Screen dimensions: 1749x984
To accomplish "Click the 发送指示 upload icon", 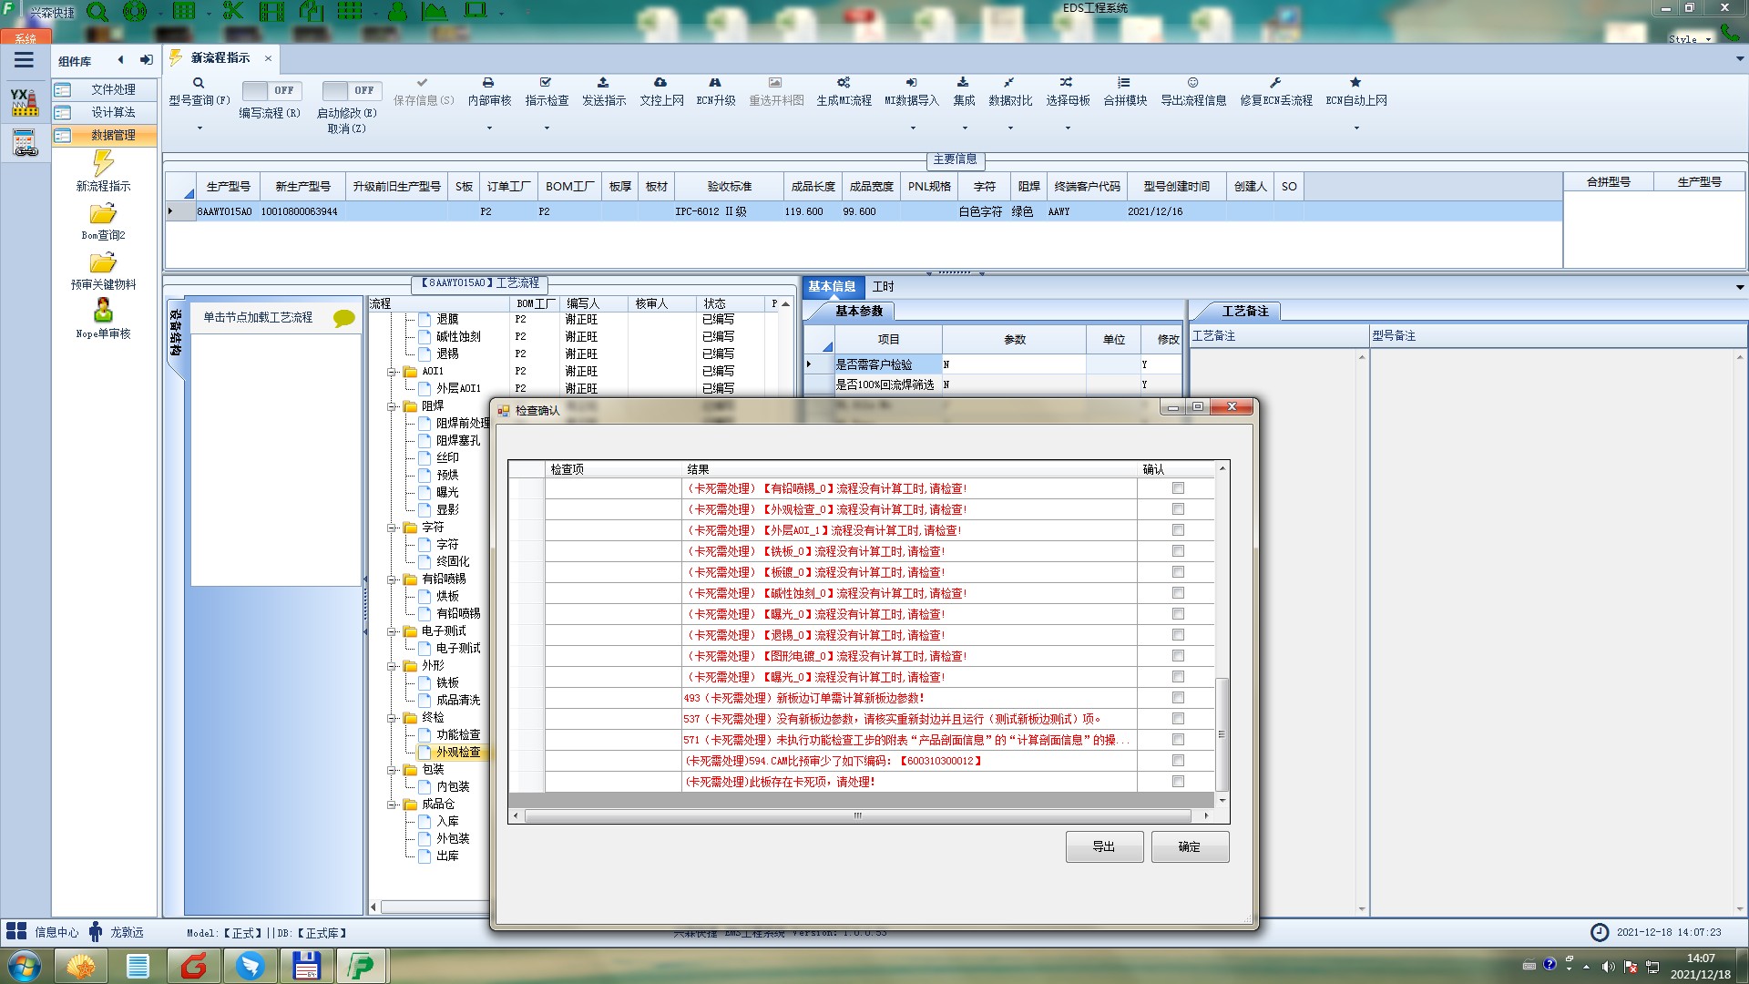I will pos(603,83).
